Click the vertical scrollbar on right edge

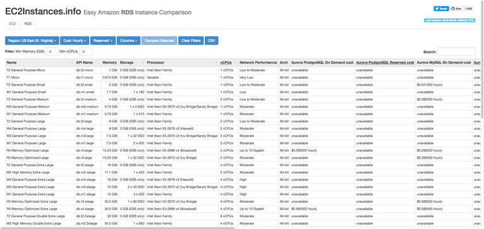click(x=483, y=59)
